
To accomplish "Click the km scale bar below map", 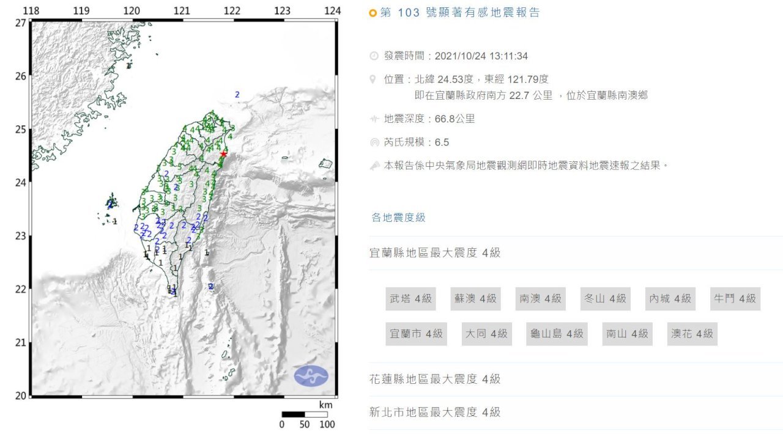I will click(x=304, y=414).
